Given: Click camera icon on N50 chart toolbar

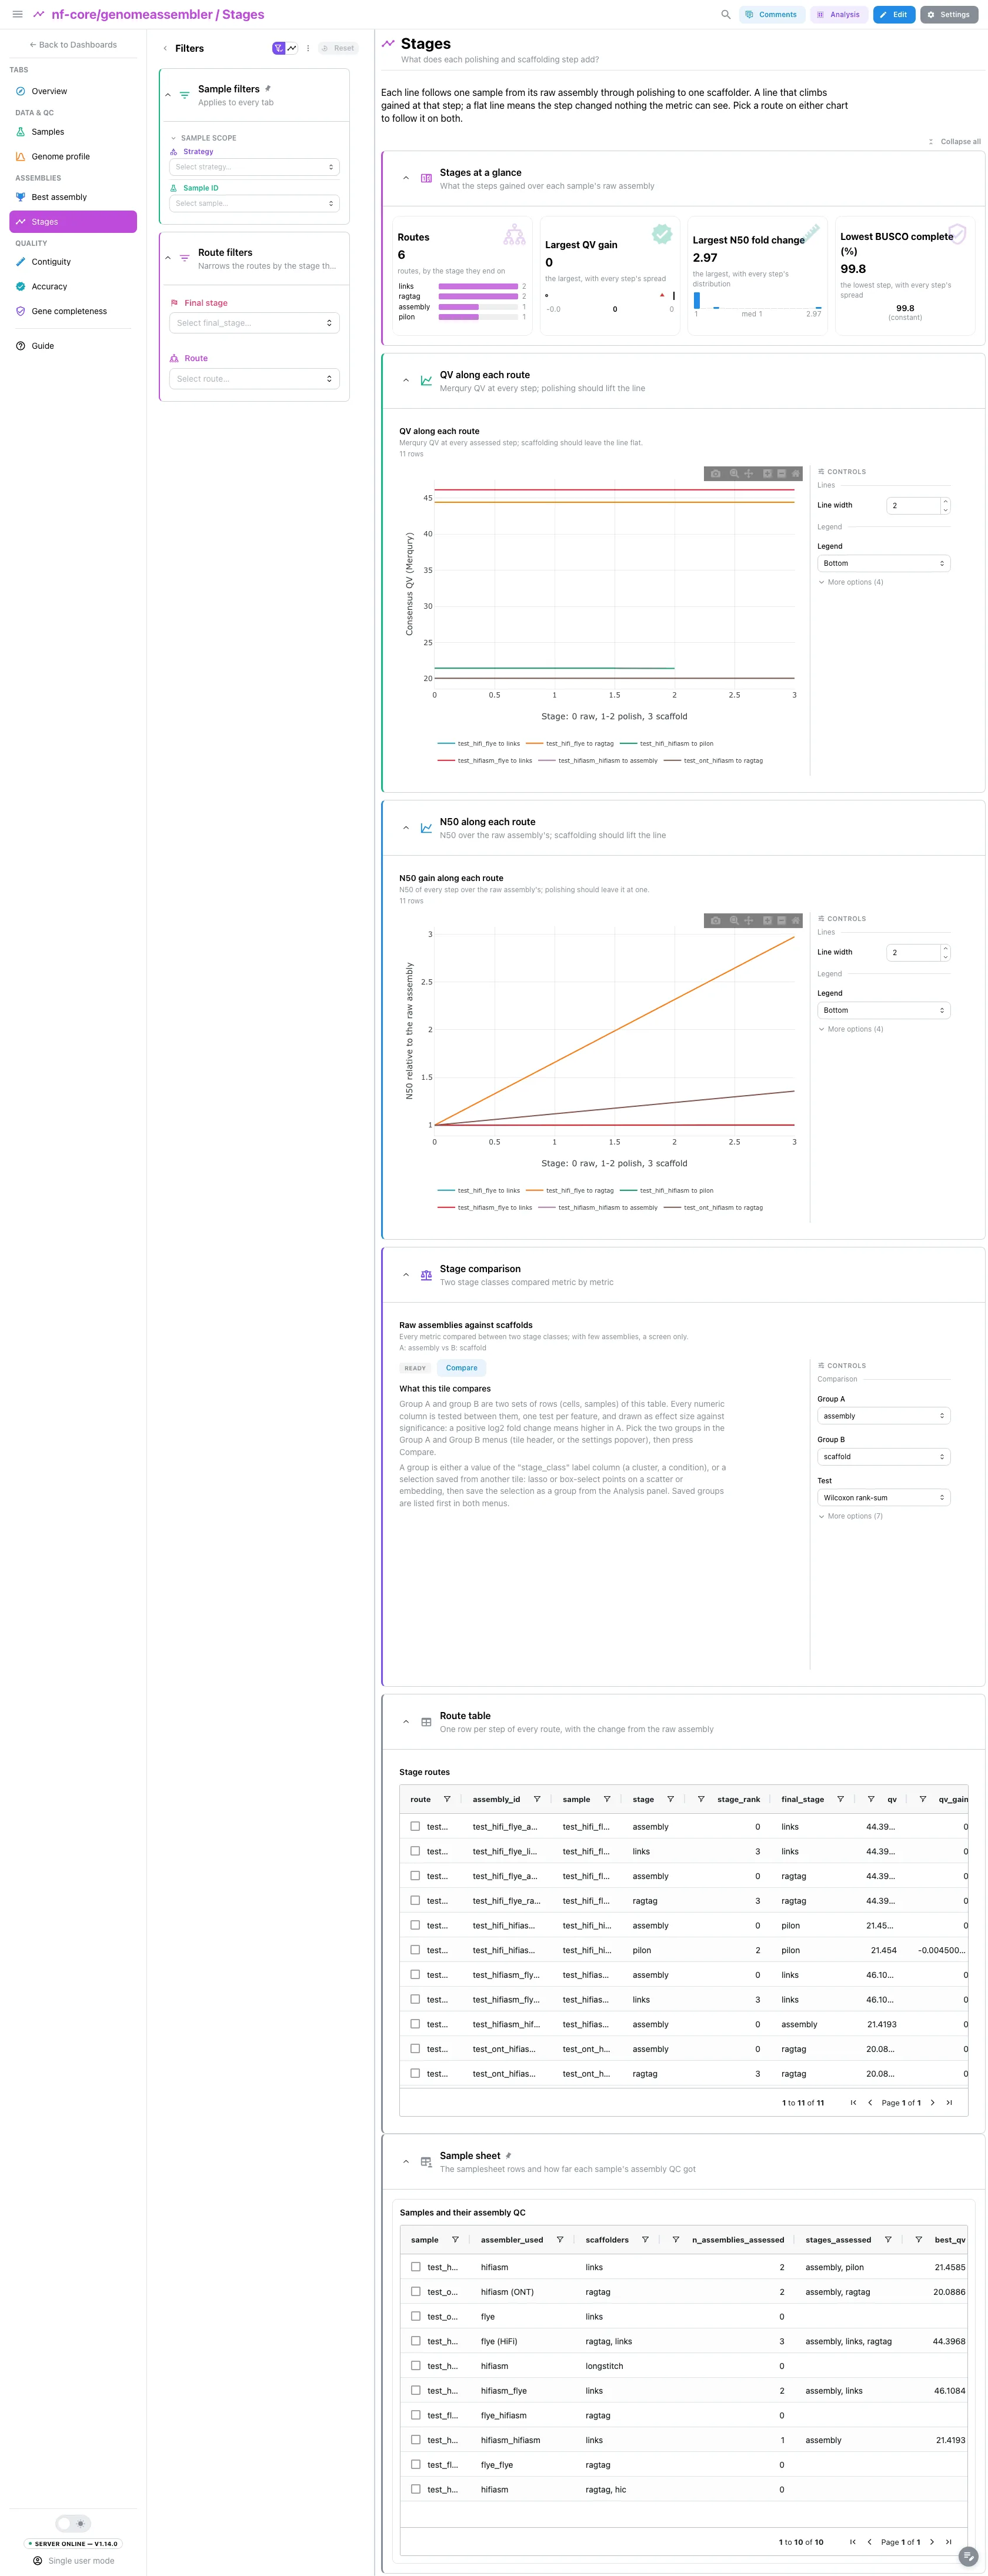Looking at the screenshot, I should [715, 920].
